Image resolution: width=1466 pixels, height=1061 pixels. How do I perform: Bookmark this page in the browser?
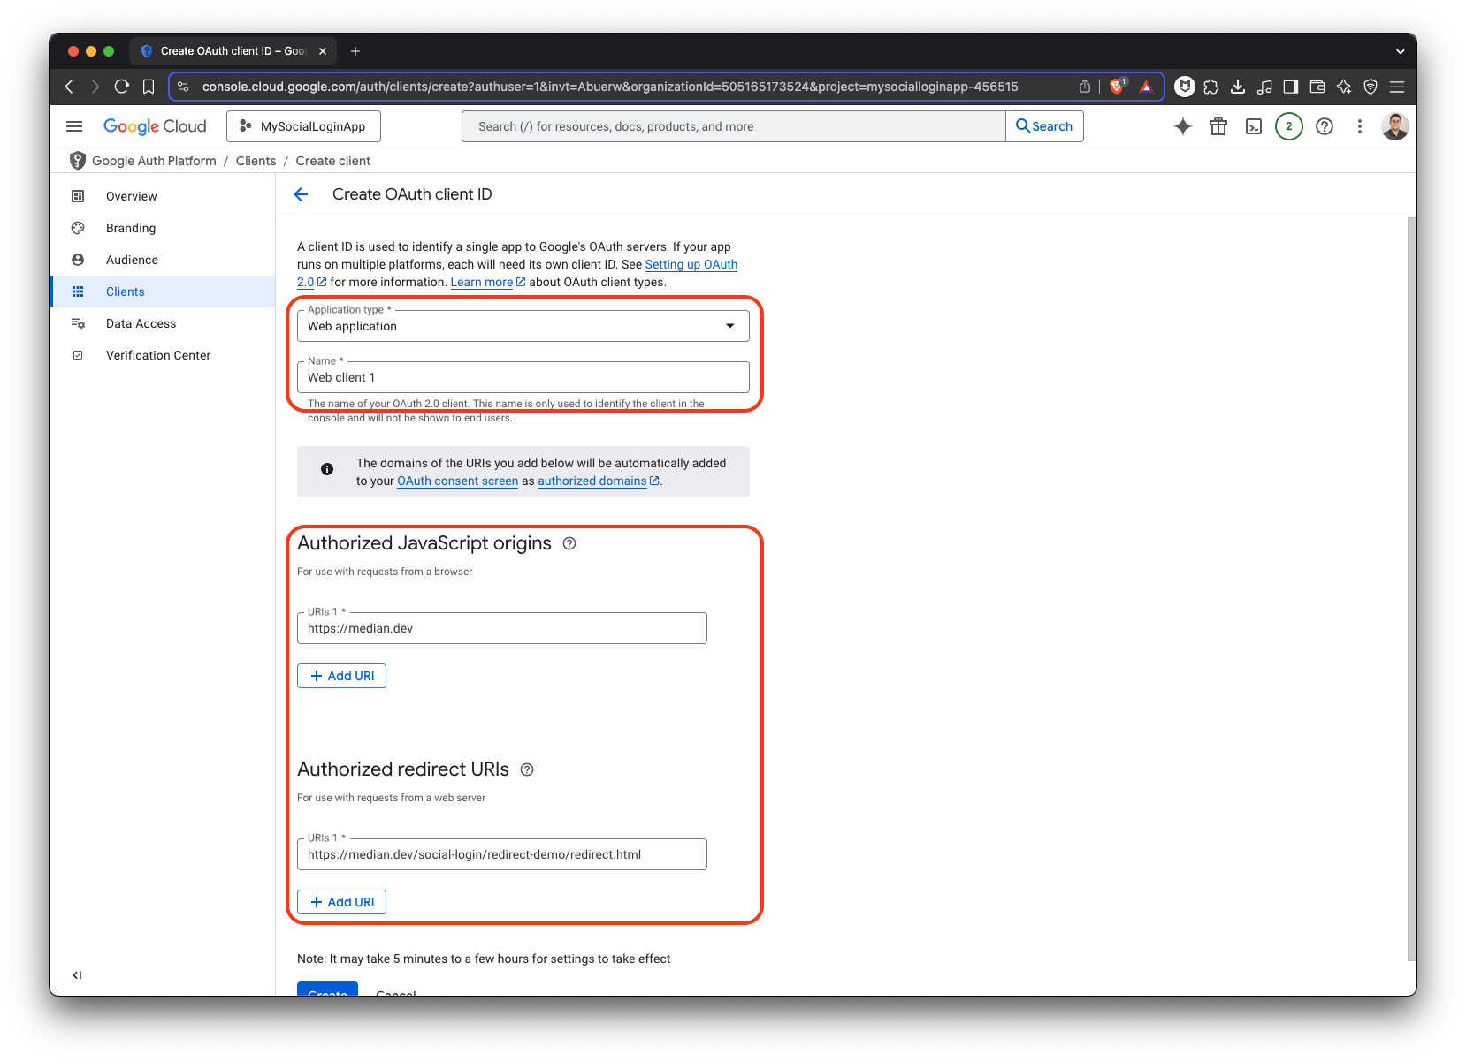[x=149, y=87]
